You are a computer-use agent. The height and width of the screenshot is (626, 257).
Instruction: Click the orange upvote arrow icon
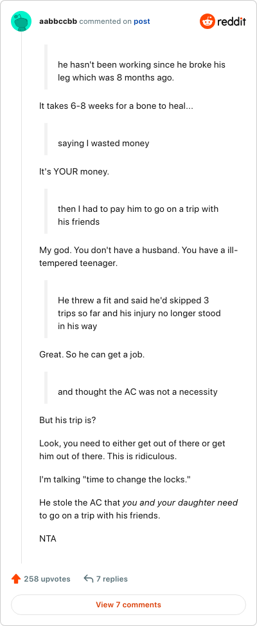(x=16, y=578)
